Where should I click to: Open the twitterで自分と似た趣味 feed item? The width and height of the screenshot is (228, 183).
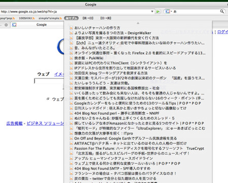point(138,178)
